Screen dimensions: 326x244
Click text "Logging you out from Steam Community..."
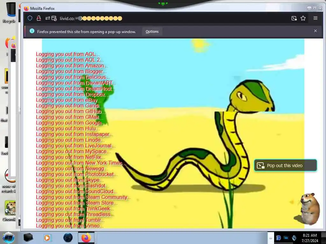point(83,197)
